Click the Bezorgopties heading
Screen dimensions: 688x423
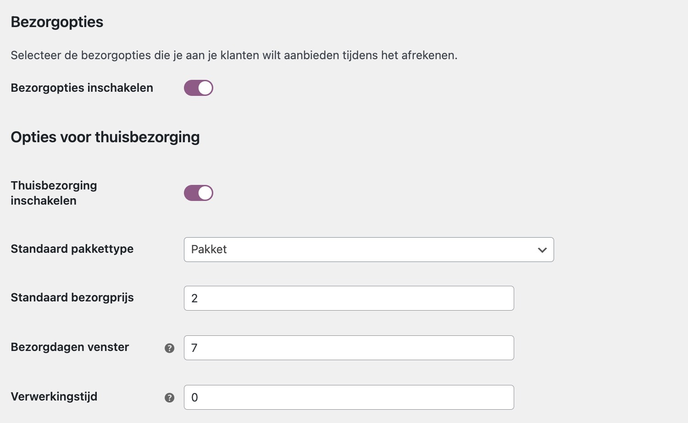57,22
